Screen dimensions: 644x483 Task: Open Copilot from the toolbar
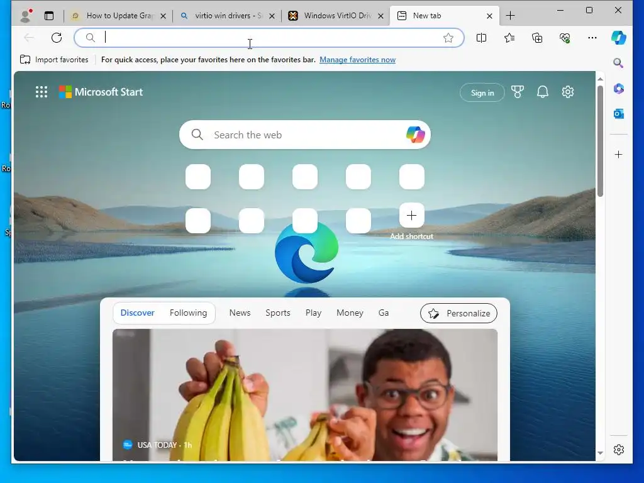tap(619, 38)
